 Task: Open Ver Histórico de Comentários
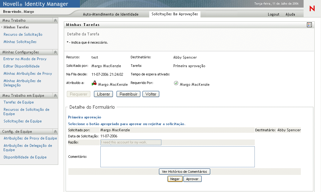184,172
